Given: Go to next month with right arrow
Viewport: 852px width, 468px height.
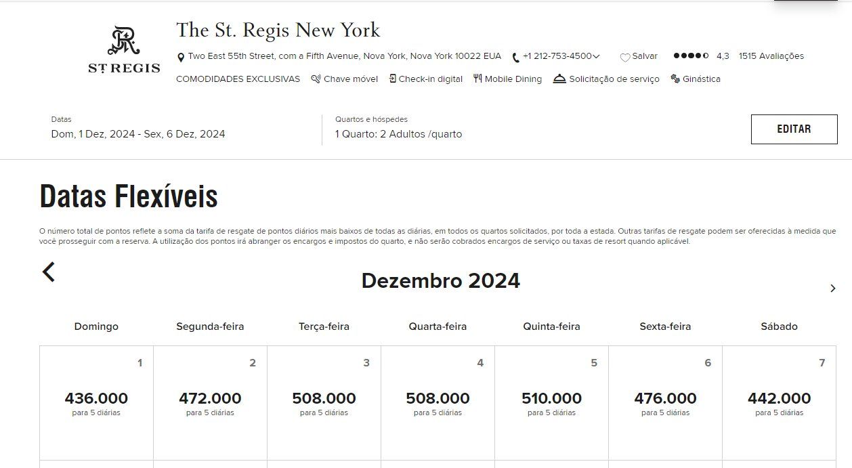Looking at the screenshot, I should tap(833, 289).
